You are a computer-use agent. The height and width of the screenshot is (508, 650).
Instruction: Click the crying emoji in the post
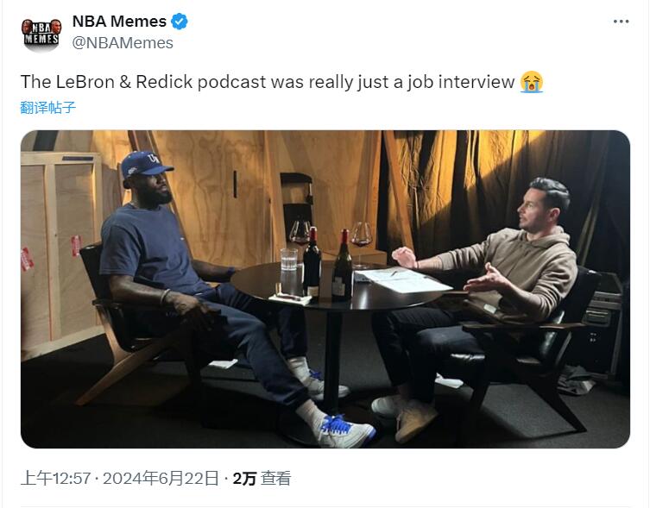pyautogui.click(x=532, y=82)
